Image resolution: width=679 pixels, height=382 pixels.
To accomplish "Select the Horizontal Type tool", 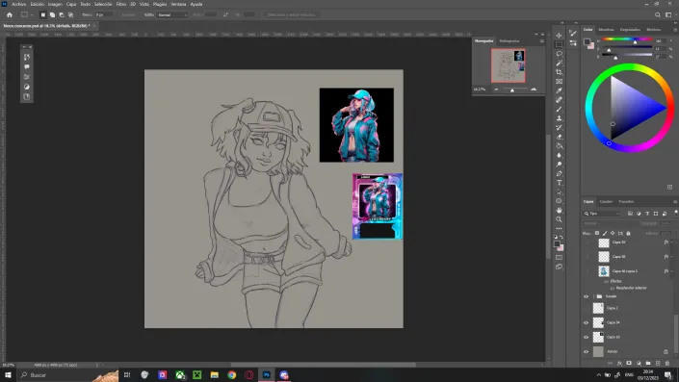I will tap(559, 183).
